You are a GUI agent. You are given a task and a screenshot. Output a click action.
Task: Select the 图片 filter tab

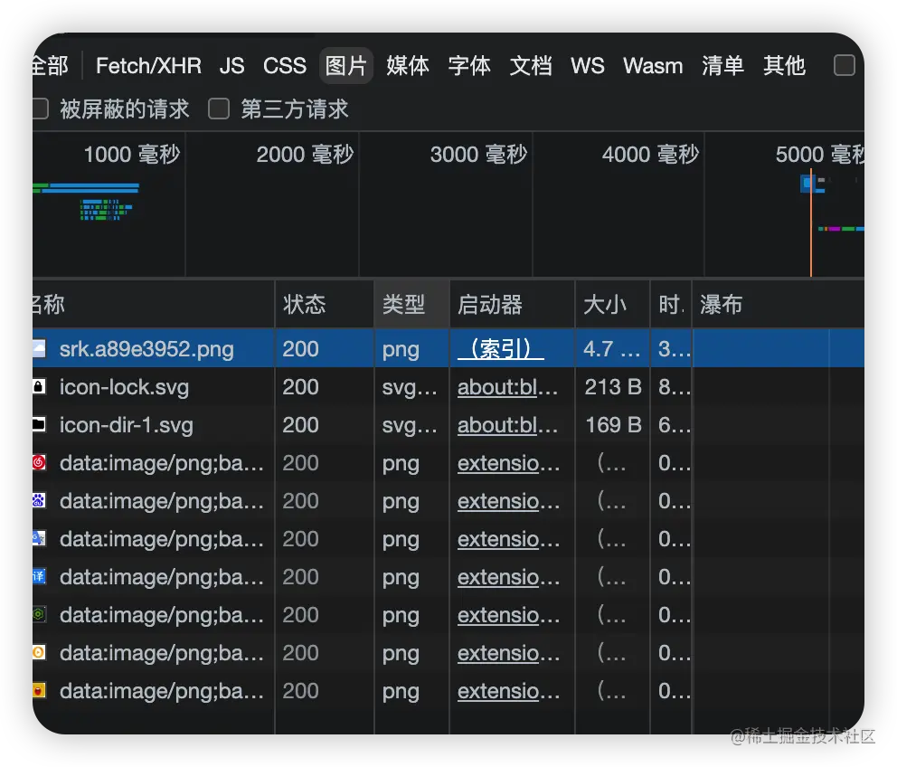click(x=345, y=66)
